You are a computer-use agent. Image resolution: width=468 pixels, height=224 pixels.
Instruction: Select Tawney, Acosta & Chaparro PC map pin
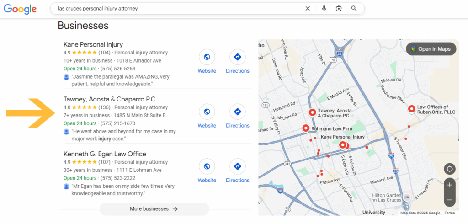pos(312,112)
